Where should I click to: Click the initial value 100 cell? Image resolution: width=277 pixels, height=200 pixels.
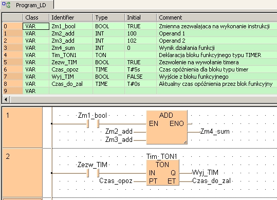coord(140,33)
